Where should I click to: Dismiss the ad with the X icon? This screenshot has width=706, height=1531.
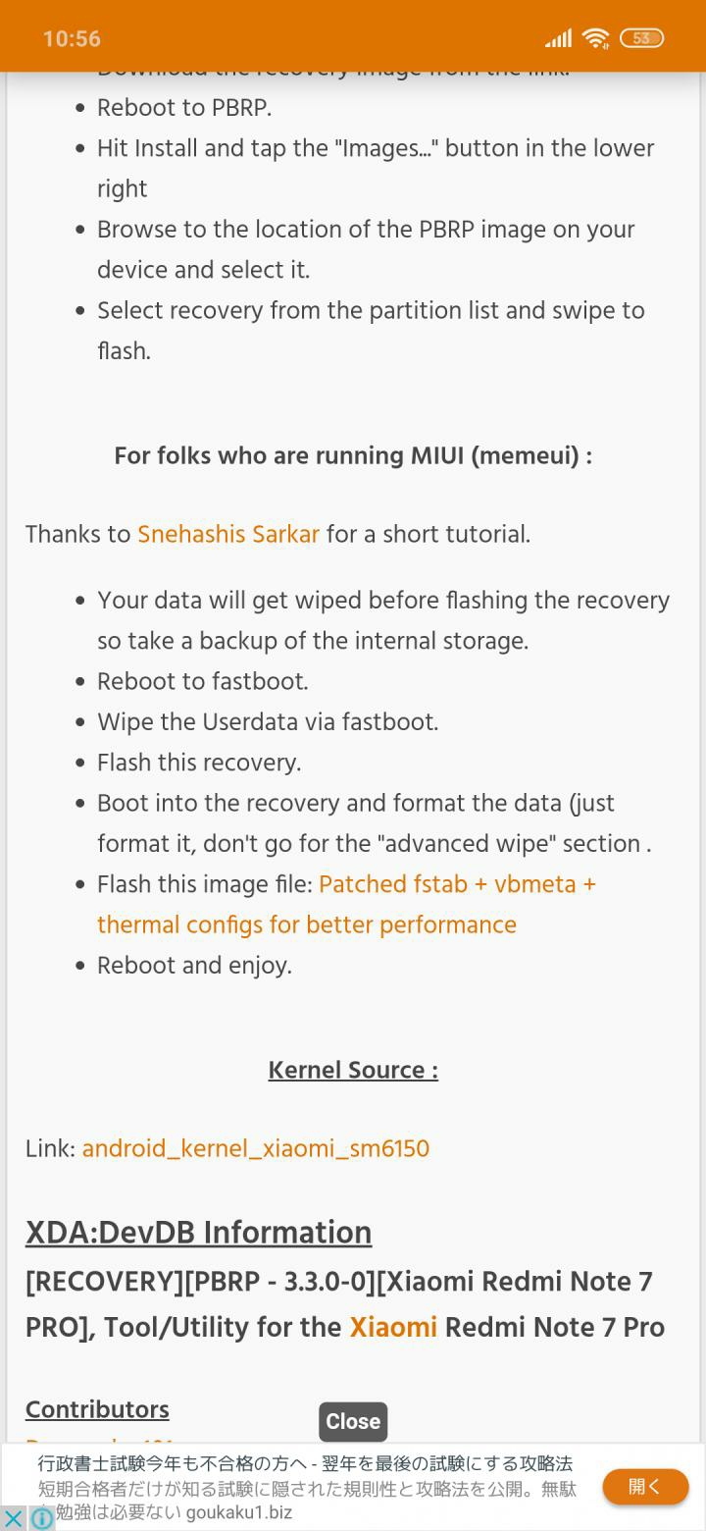click(x=13, y=1518)
